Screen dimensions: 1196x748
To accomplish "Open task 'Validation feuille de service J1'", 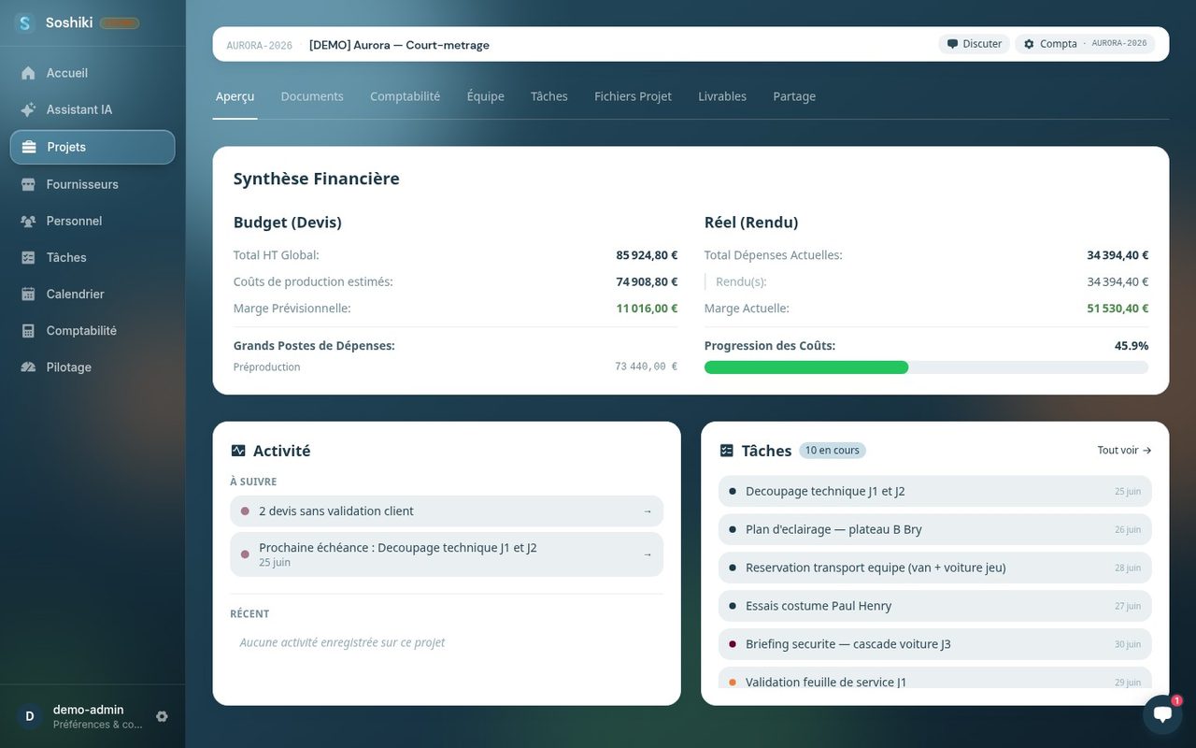I will (934, 678).
